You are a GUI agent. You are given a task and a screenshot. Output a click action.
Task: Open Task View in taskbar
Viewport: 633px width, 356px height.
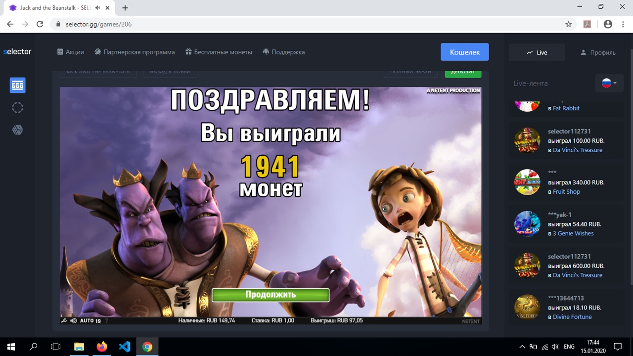[x=56, y=347]
